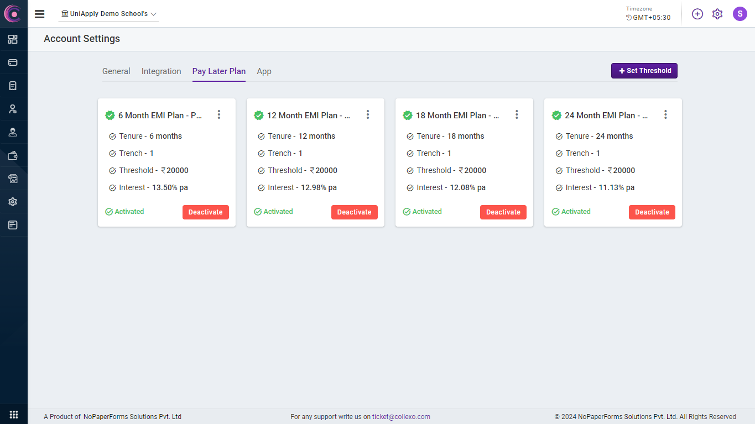Open the apps grid icon at sidebar bottom
The height and width of the screenshot is (424, 755).
(14, 414)
